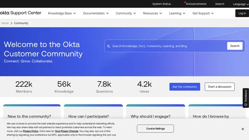This screenshot has width=249, height=140.
Task: Expand the Knowledge Base menu
Action: click(62, 13)
